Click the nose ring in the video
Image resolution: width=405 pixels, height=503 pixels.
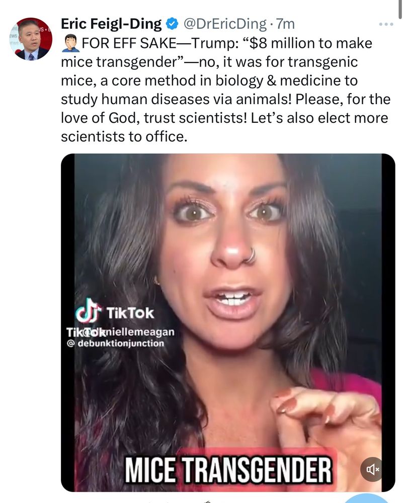(251, 257)
